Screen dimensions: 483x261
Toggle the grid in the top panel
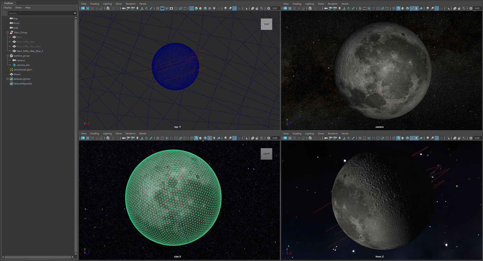coord(158,8)
